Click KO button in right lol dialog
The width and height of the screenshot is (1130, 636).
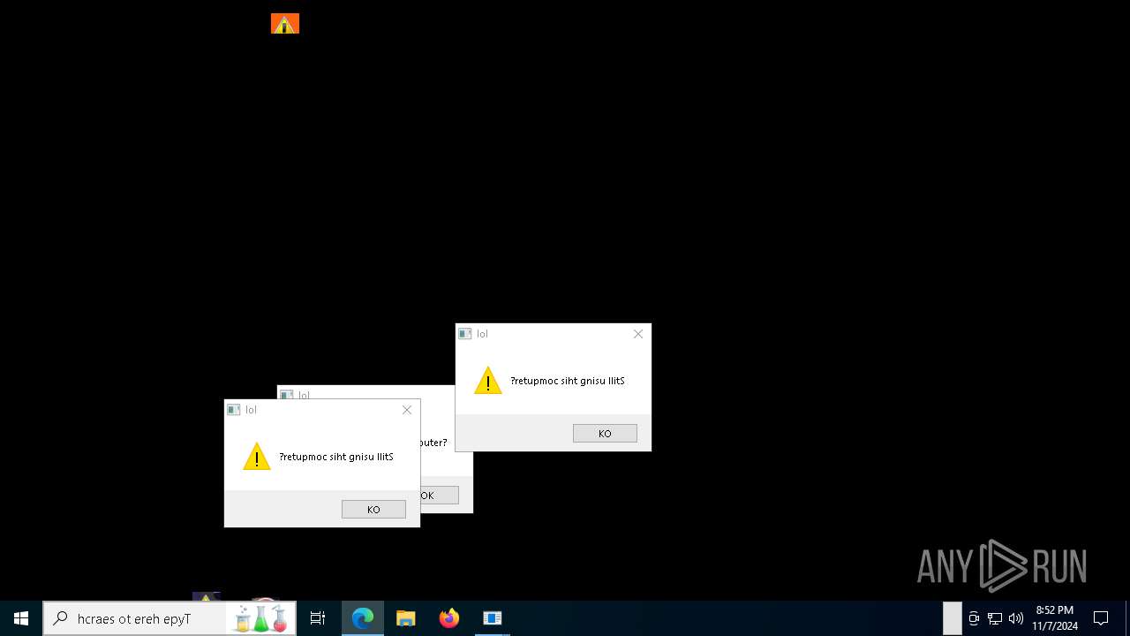click(605, 433)
